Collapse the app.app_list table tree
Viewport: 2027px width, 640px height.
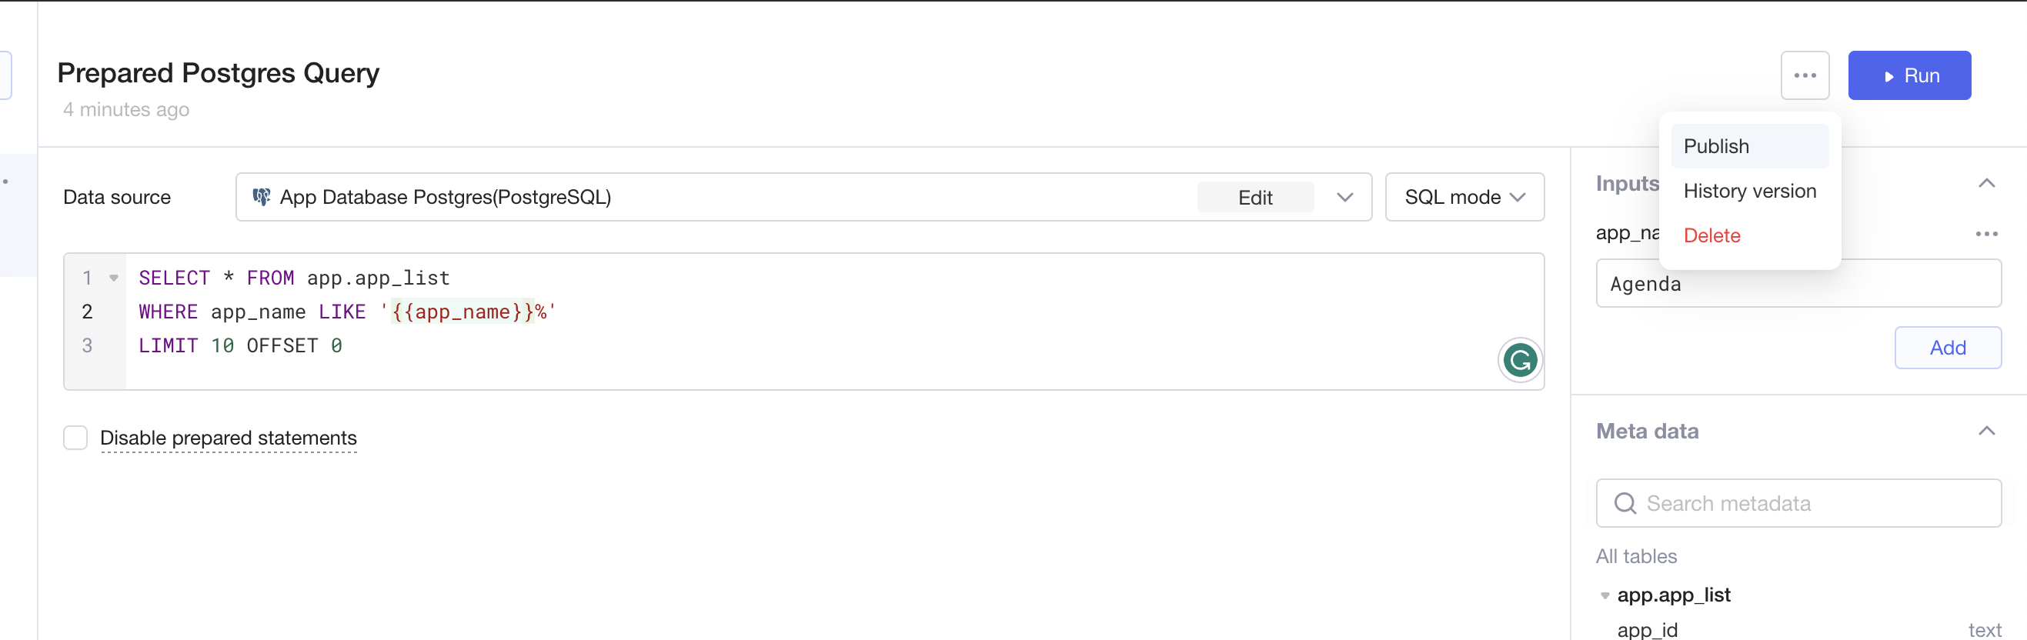pyautogui.click(x=1605, y=595)
